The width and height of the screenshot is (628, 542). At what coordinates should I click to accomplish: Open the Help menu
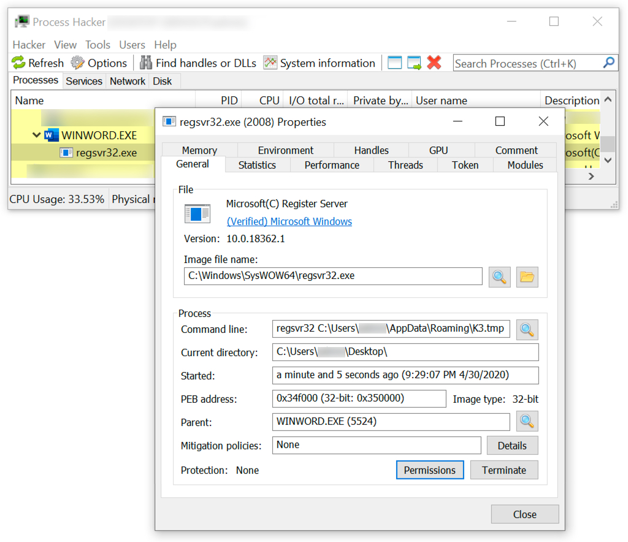[165, 44]
